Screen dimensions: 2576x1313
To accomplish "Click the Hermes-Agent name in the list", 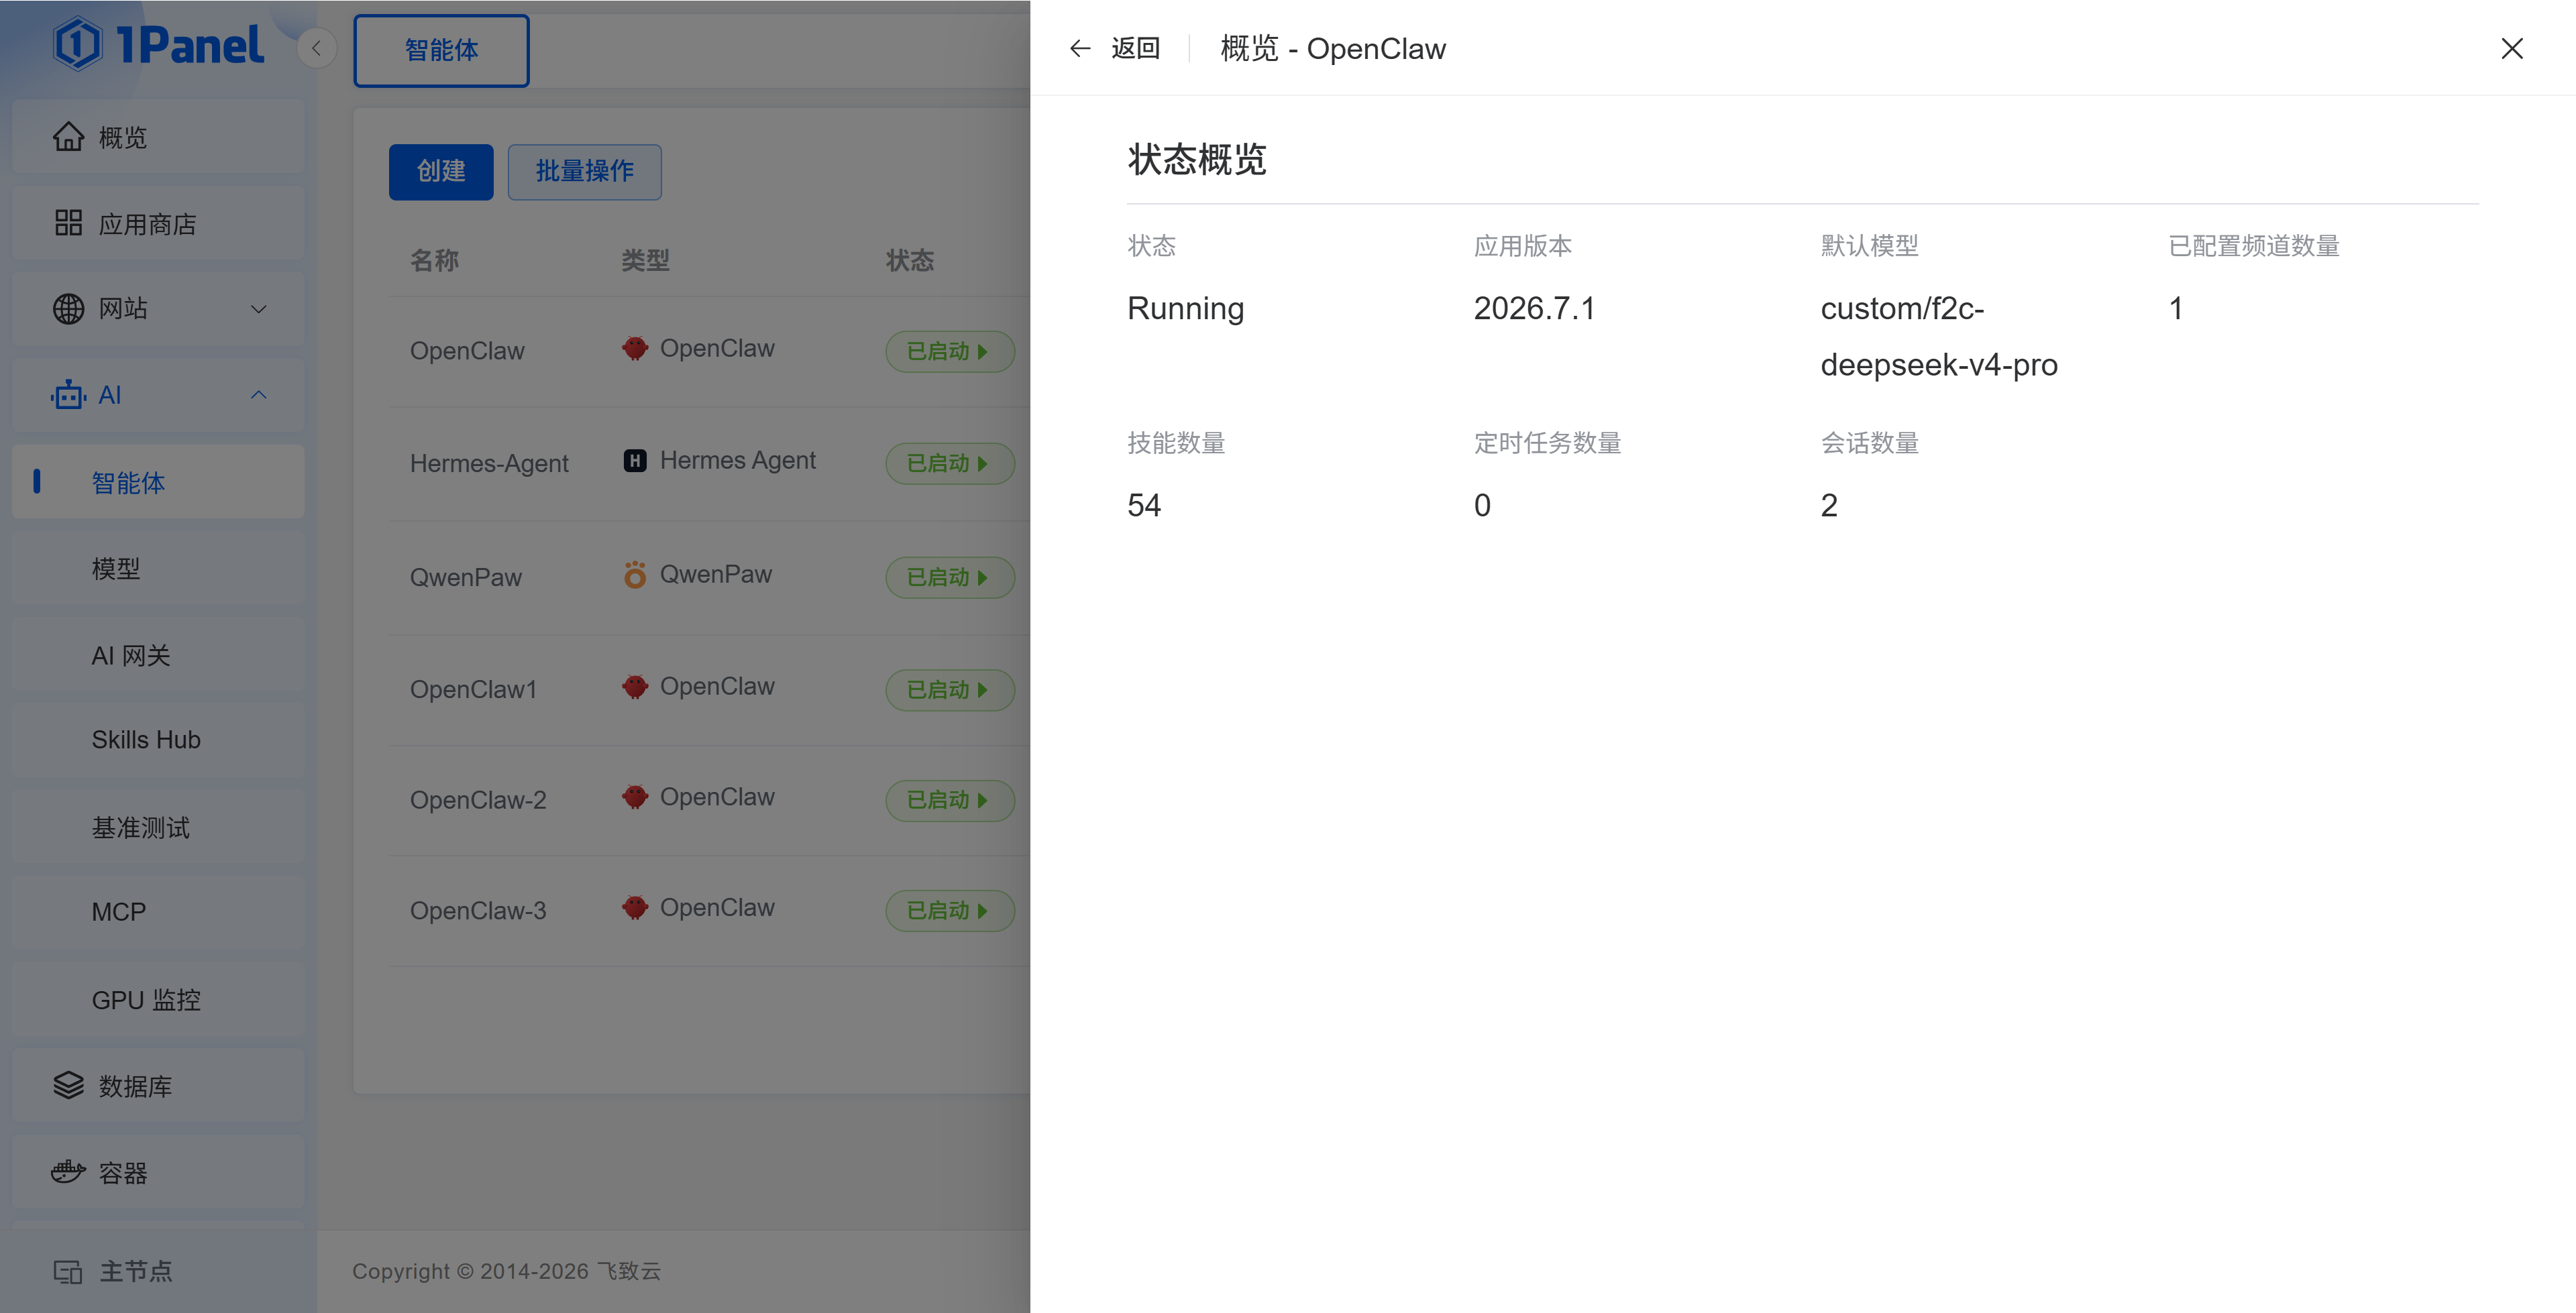I will click(489, 463).
